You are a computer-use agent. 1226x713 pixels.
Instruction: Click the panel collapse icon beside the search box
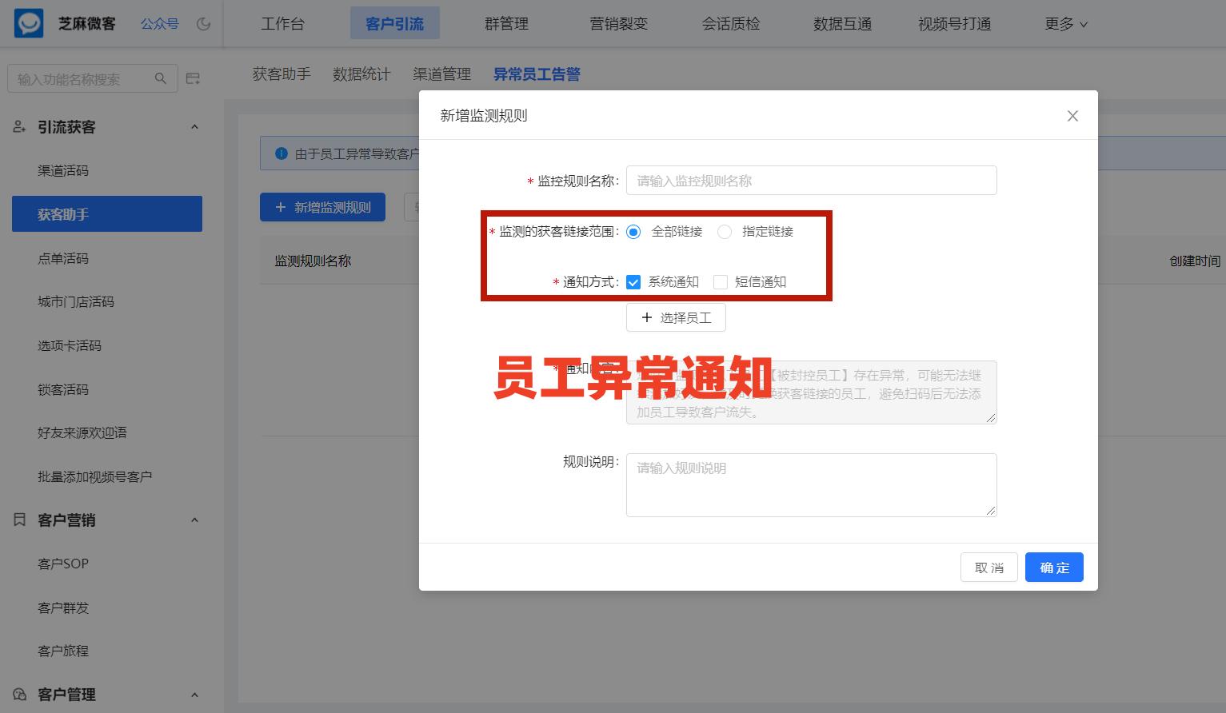point(192,78)
